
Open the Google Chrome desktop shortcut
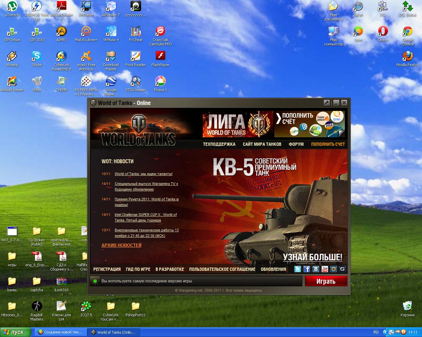[x=408, y=36]
